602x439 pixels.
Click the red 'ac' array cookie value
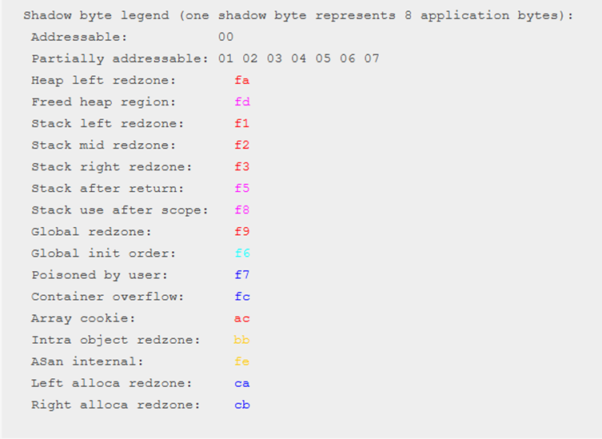[x=242, y=318]
